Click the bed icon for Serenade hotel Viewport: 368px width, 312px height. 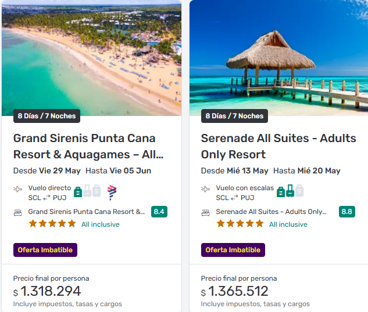pos(206,212)
